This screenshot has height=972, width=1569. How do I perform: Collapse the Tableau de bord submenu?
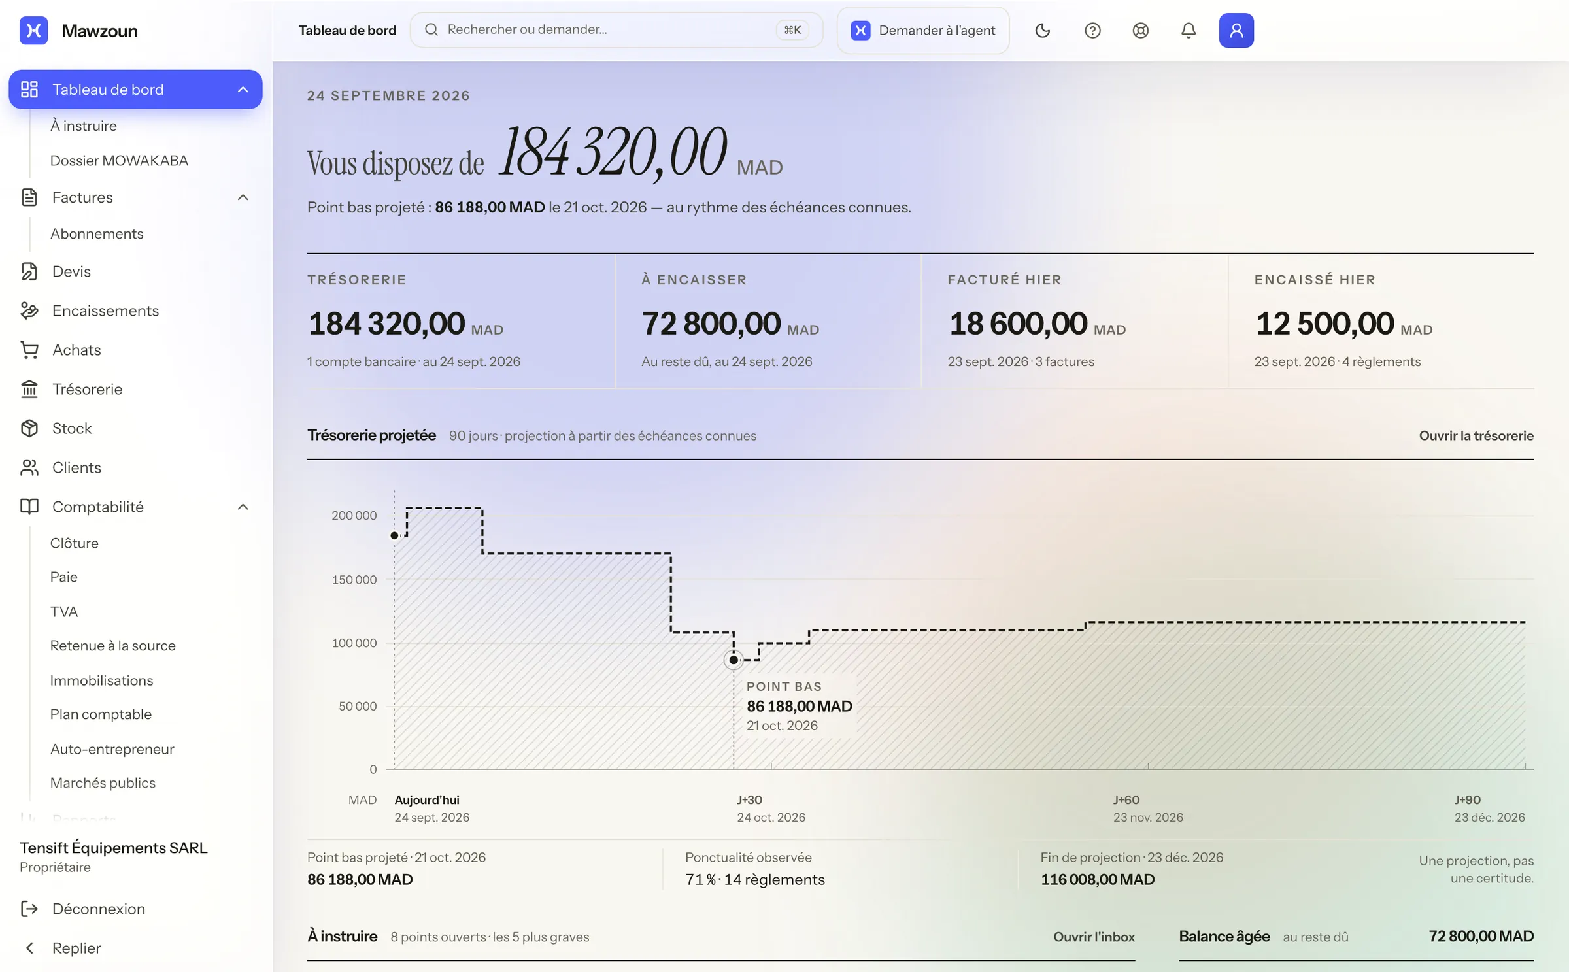tap(243, 90)
